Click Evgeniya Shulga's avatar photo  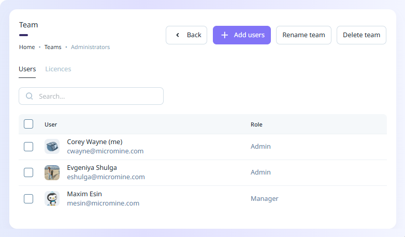52,172
